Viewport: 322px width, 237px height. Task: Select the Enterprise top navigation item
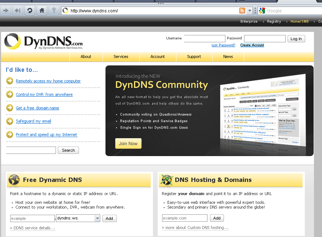pyautogui.click(x=249, y=22)
